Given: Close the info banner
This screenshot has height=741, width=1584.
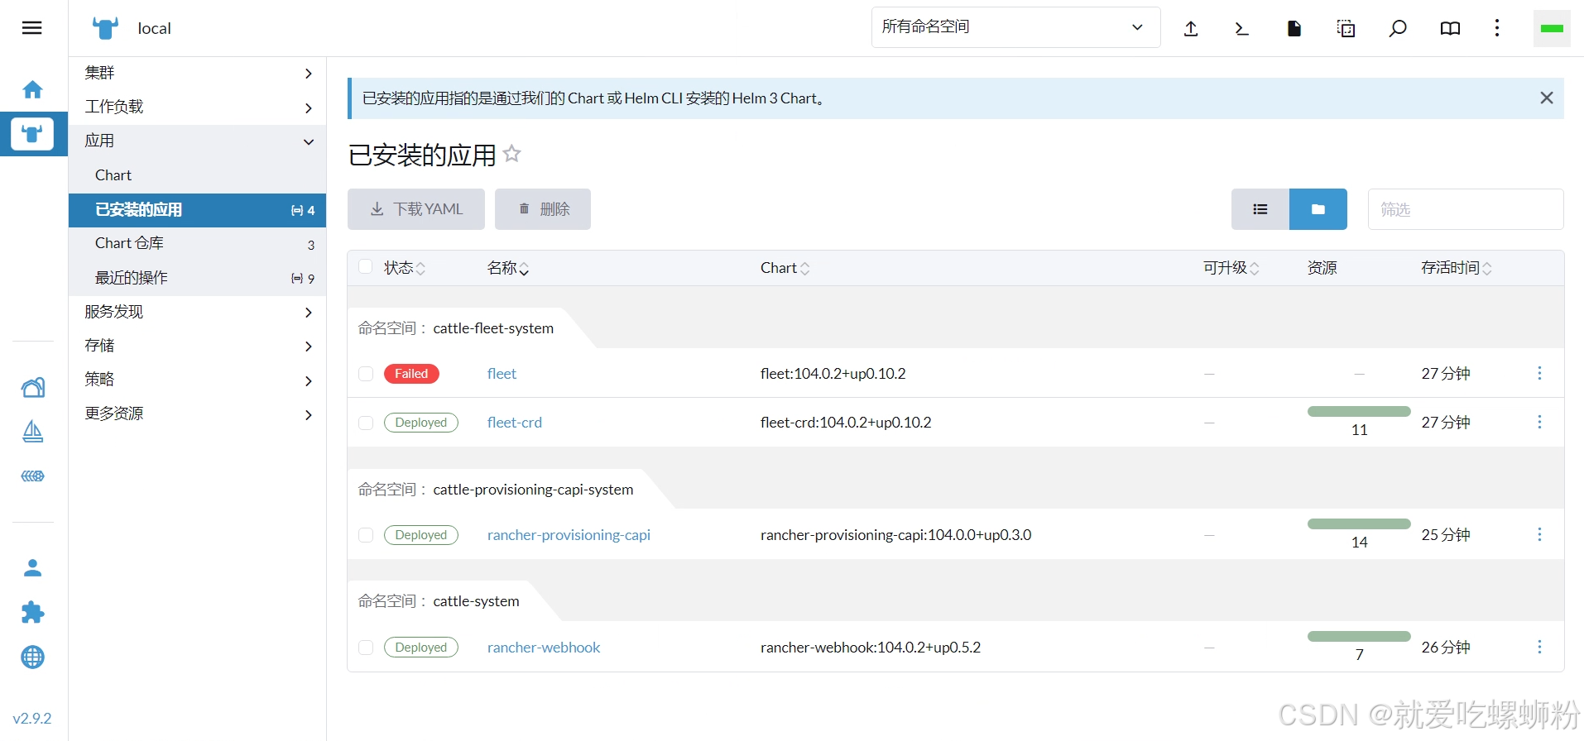Looking at the screenshot, I should tap(1546, 98).
